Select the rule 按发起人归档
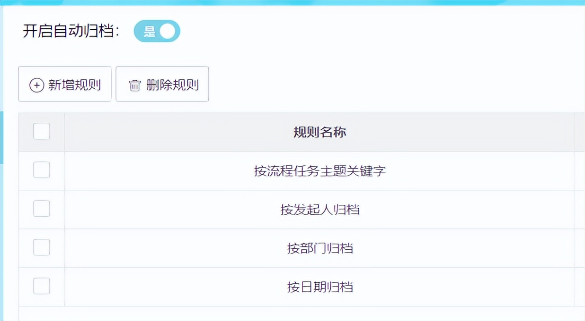Viewport: 585px width, 321px height. (319, 209)
